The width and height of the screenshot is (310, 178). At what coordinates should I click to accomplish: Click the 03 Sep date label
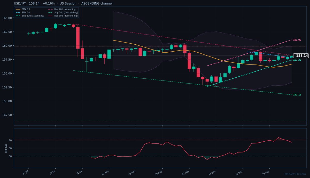(x=186, y=173)
